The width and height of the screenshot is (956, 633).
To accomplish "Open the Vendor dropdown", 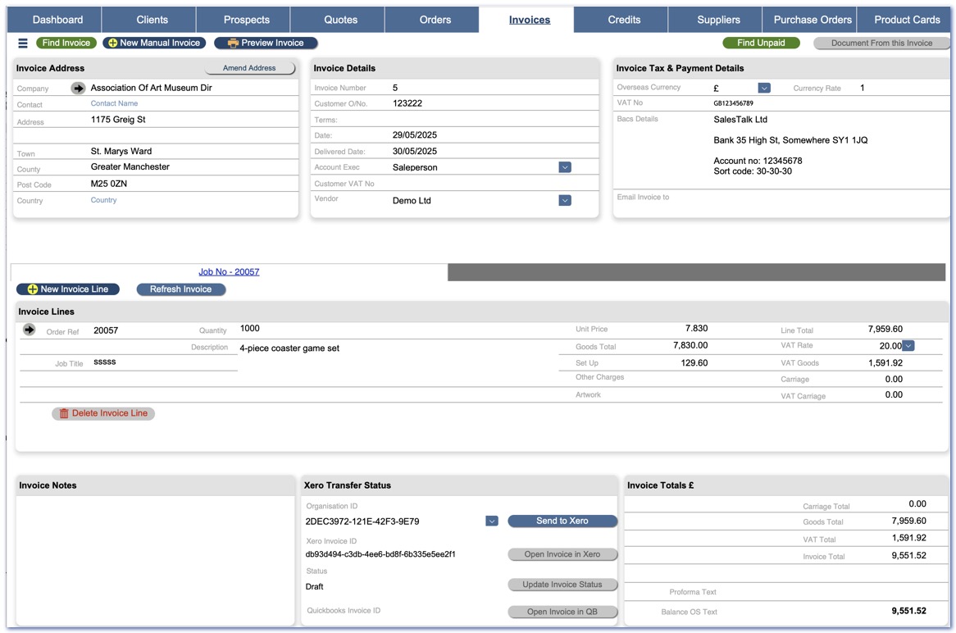I will (565, 200).
